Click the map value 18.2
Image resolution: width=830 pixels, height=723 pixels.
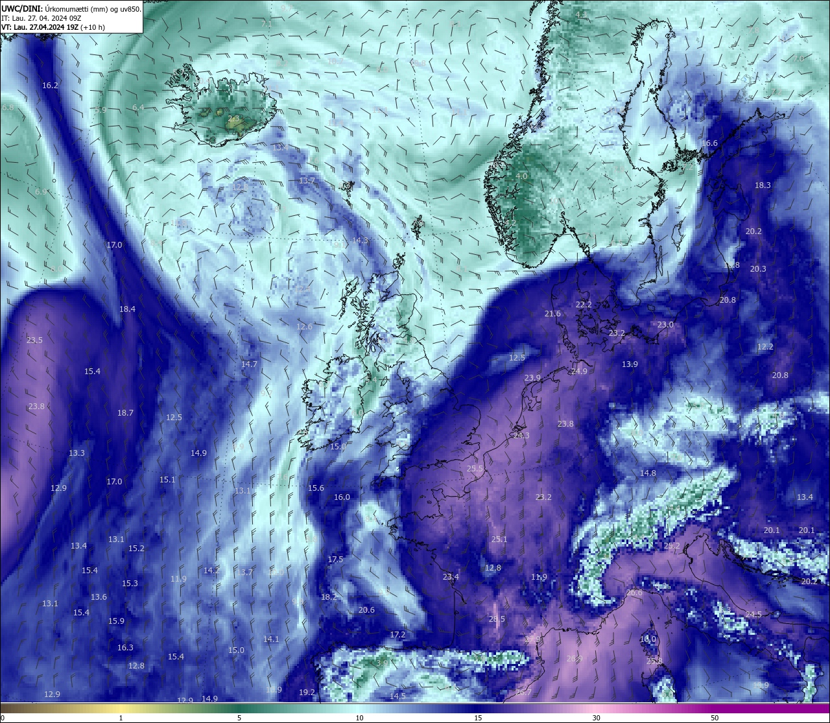coord(329,597)
